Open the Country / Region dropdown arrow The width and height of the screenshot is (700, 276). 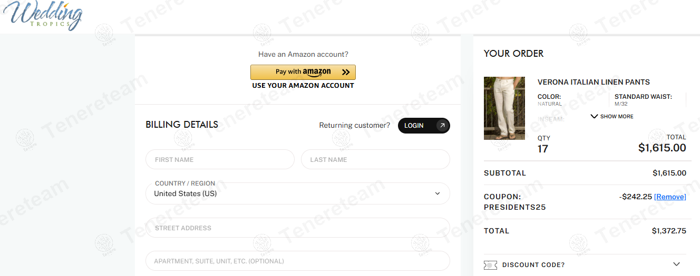[437, 193]
